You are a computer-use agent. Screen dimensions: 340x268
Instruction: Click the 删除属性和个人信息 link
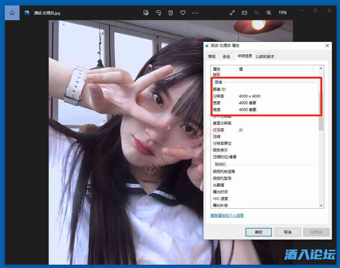click(227, 216)
